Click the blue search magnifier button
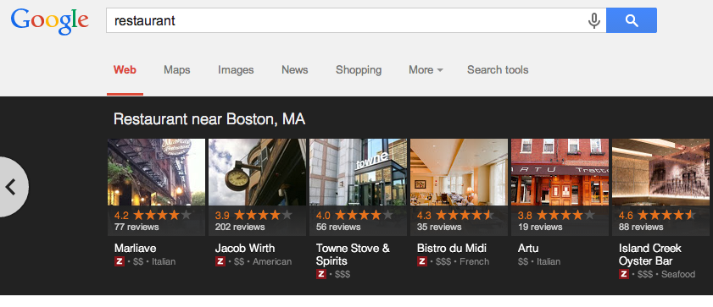 coord(631,20)
